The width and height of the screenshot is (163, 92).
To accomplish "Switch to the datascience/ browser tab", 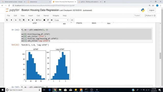I will point(39,2).
